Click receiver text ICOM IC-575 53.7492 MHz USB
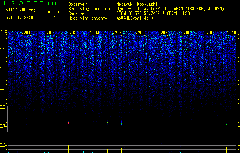The height and width of the screenshot is (153, 240). tap(153, 13)
